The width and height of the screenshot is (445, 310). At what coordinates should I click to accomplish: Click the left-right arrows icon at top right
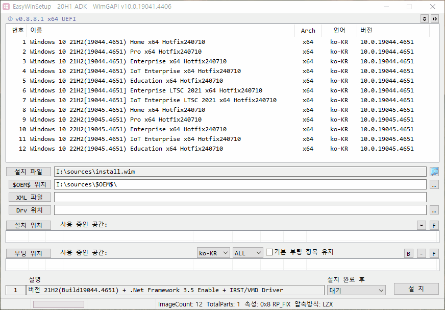click(434, 19)
